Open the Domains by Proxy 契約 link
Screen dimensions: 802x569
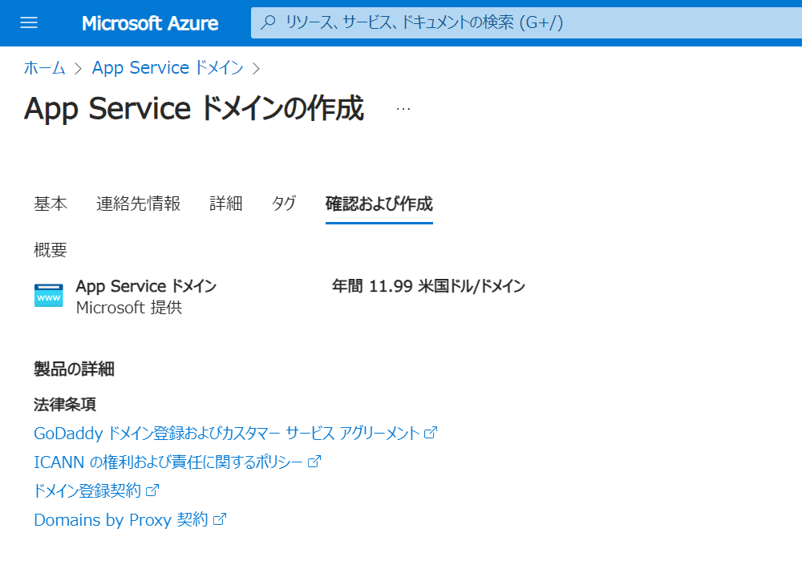pos(120,519)
